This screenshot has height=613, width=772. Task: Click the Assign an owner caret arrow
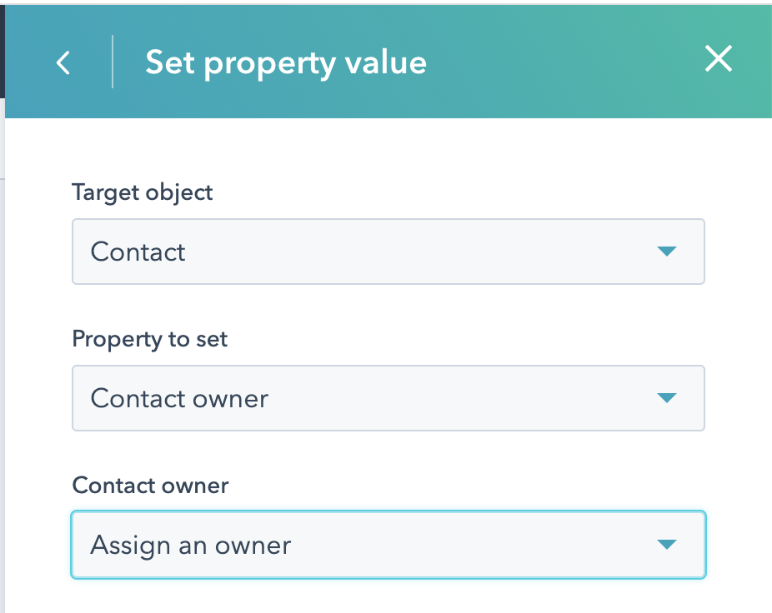tap(665, 545)
